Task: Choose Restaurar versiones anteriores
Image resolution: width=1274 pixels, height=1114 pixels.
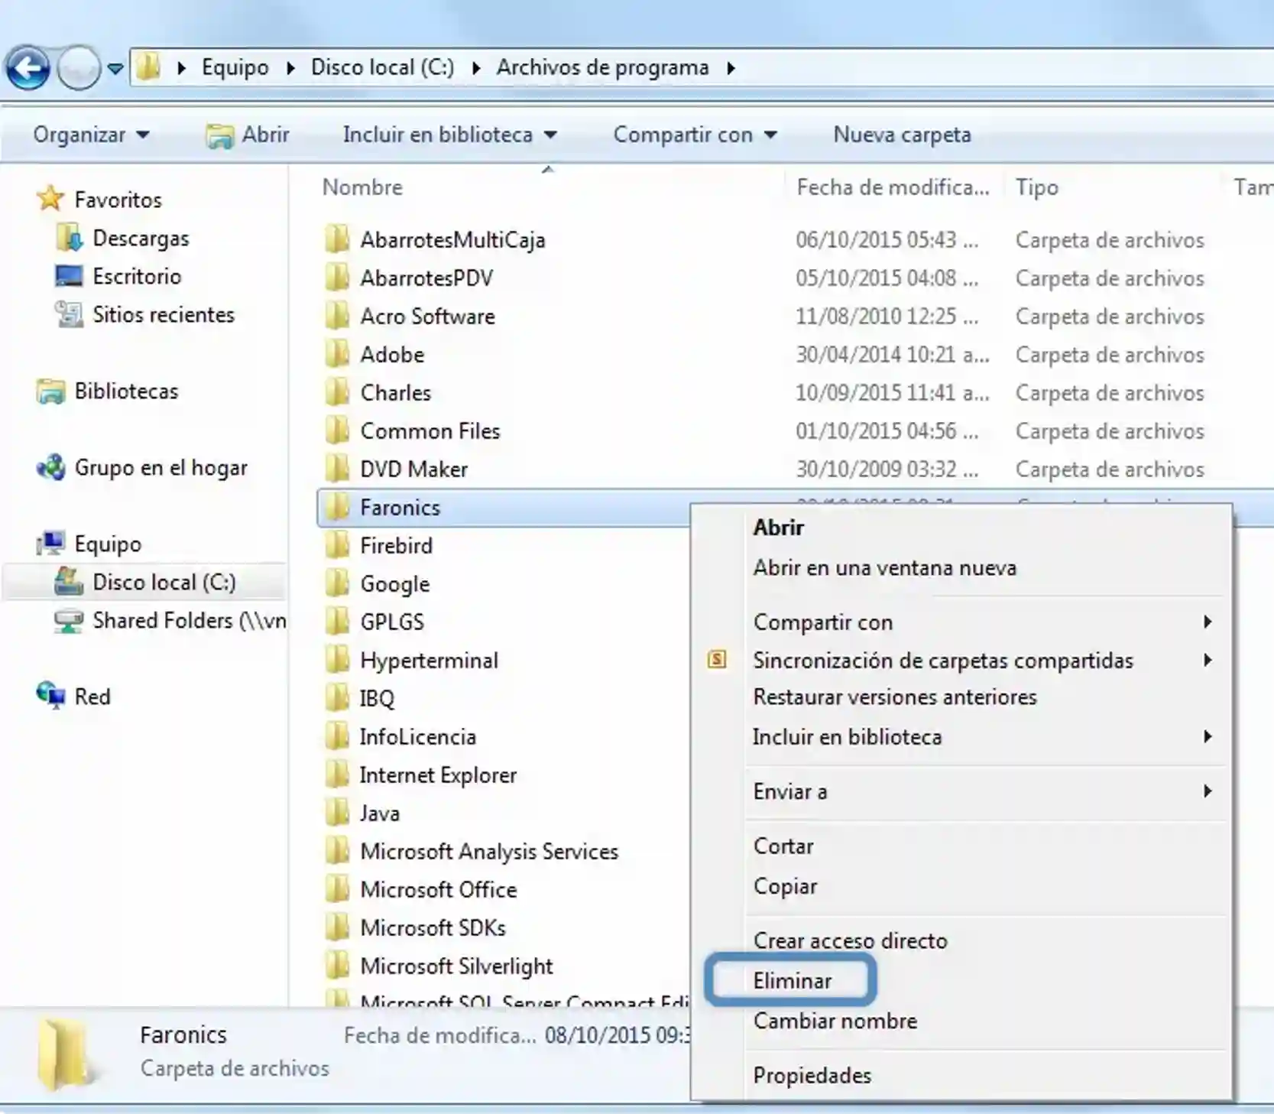Action: (895, 697)
